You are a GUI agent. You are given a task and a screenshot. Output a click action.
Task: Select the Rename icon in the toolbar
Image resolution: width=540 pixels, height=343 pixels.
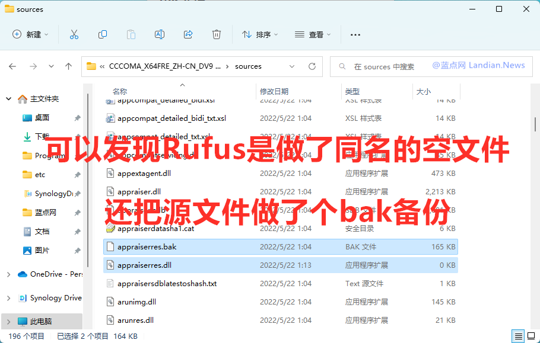point(159,35)
